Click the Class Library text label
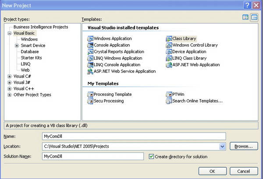 (x=184, y=39)
